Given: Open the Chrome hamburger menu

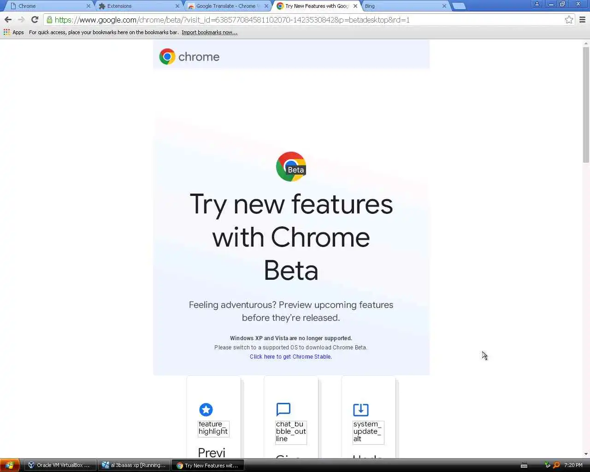Looking at the screenshot, I should pyautogui.click(x=582, y=20).
